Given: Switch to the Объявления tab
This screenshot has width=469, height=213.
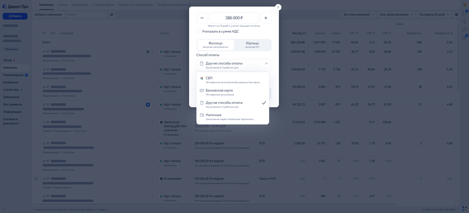Looking at the screenshot, I should (80, 5).
